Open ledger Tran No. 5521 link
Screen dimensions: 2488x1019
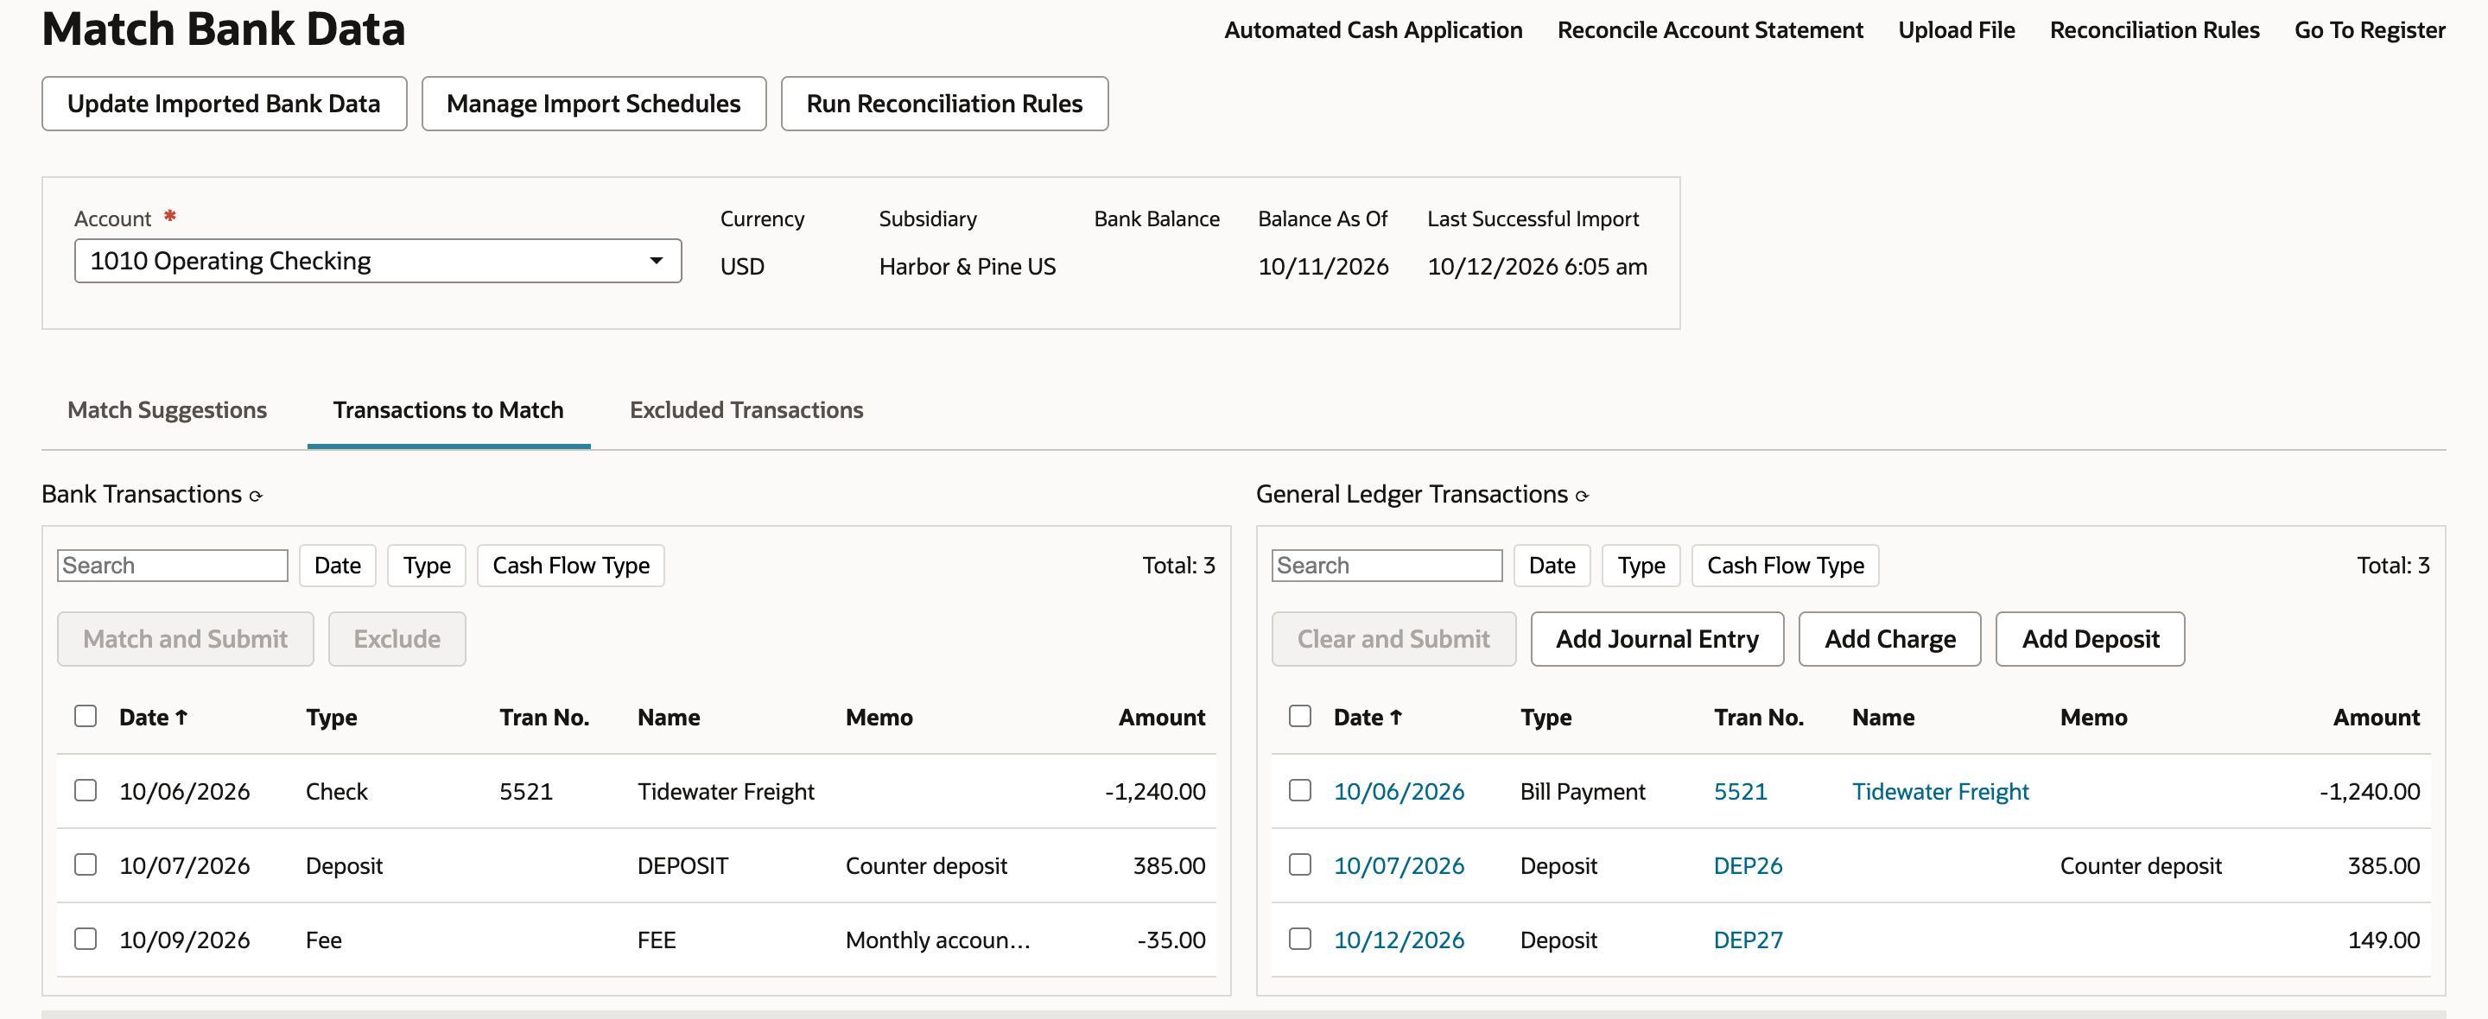pos(1741,791)
